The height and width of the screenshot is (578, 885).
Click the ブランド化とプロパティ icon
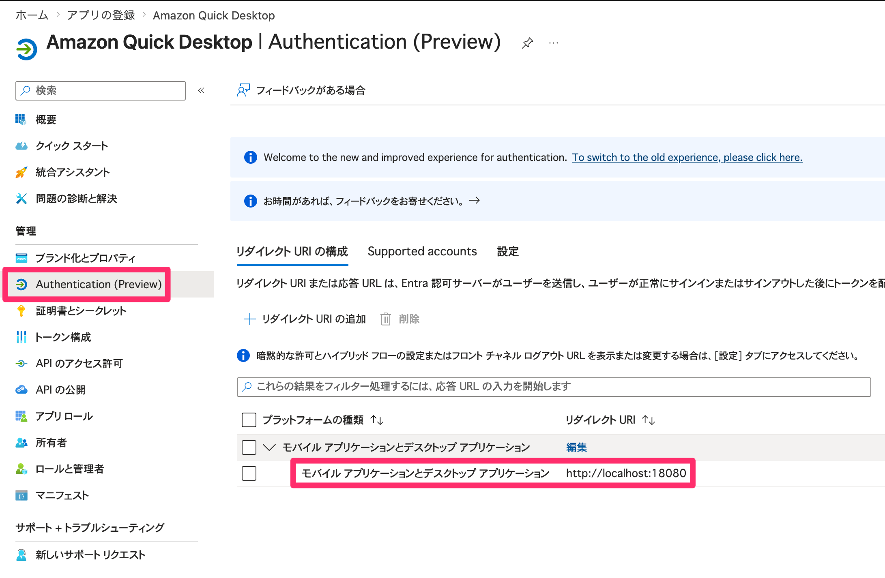21,258
